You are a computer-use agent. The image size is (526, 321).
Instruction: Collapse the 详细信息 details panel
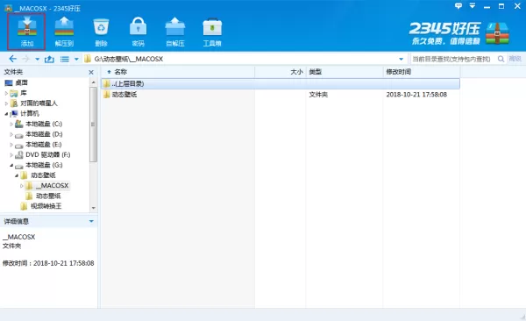tap(91, 221)
